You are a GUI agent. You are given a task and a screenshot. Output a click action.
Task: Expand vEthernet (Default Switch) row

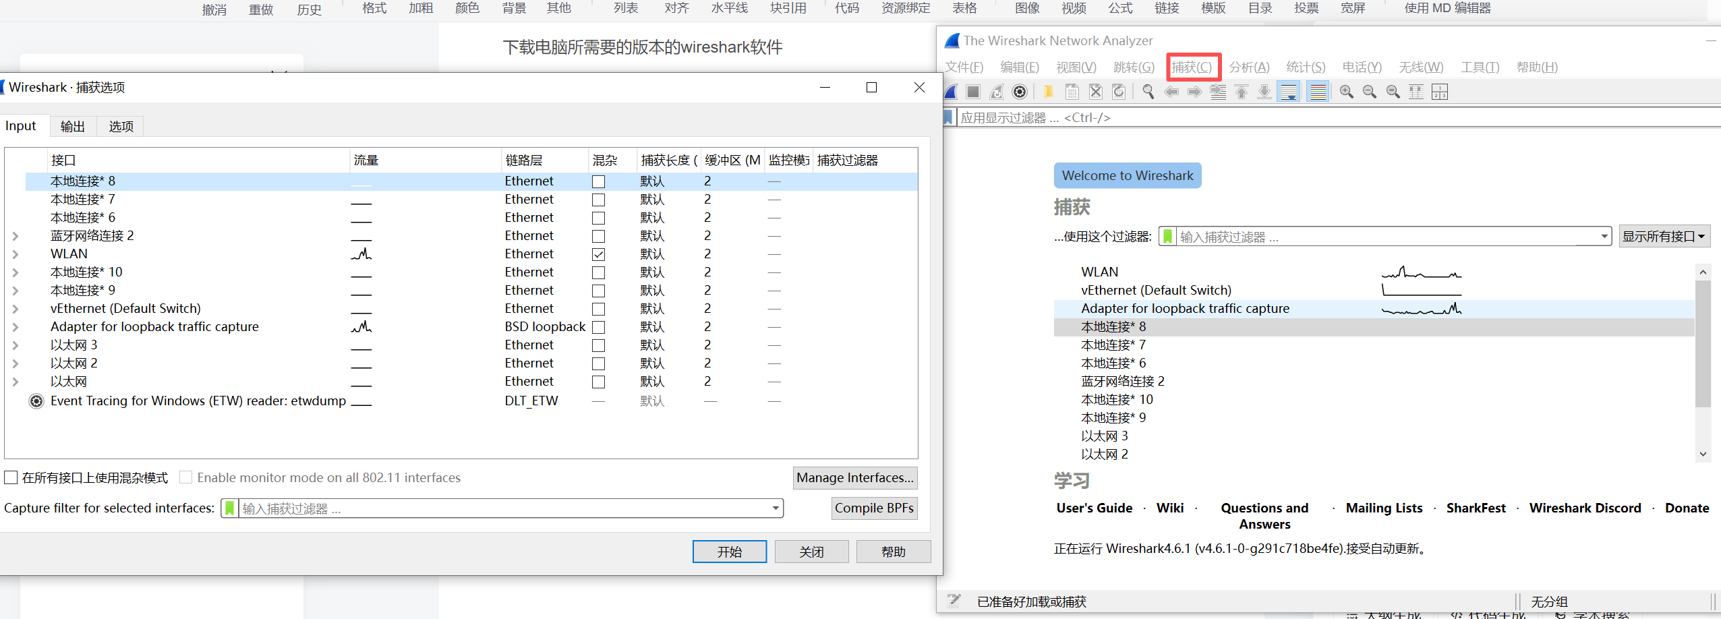(15, 309)
